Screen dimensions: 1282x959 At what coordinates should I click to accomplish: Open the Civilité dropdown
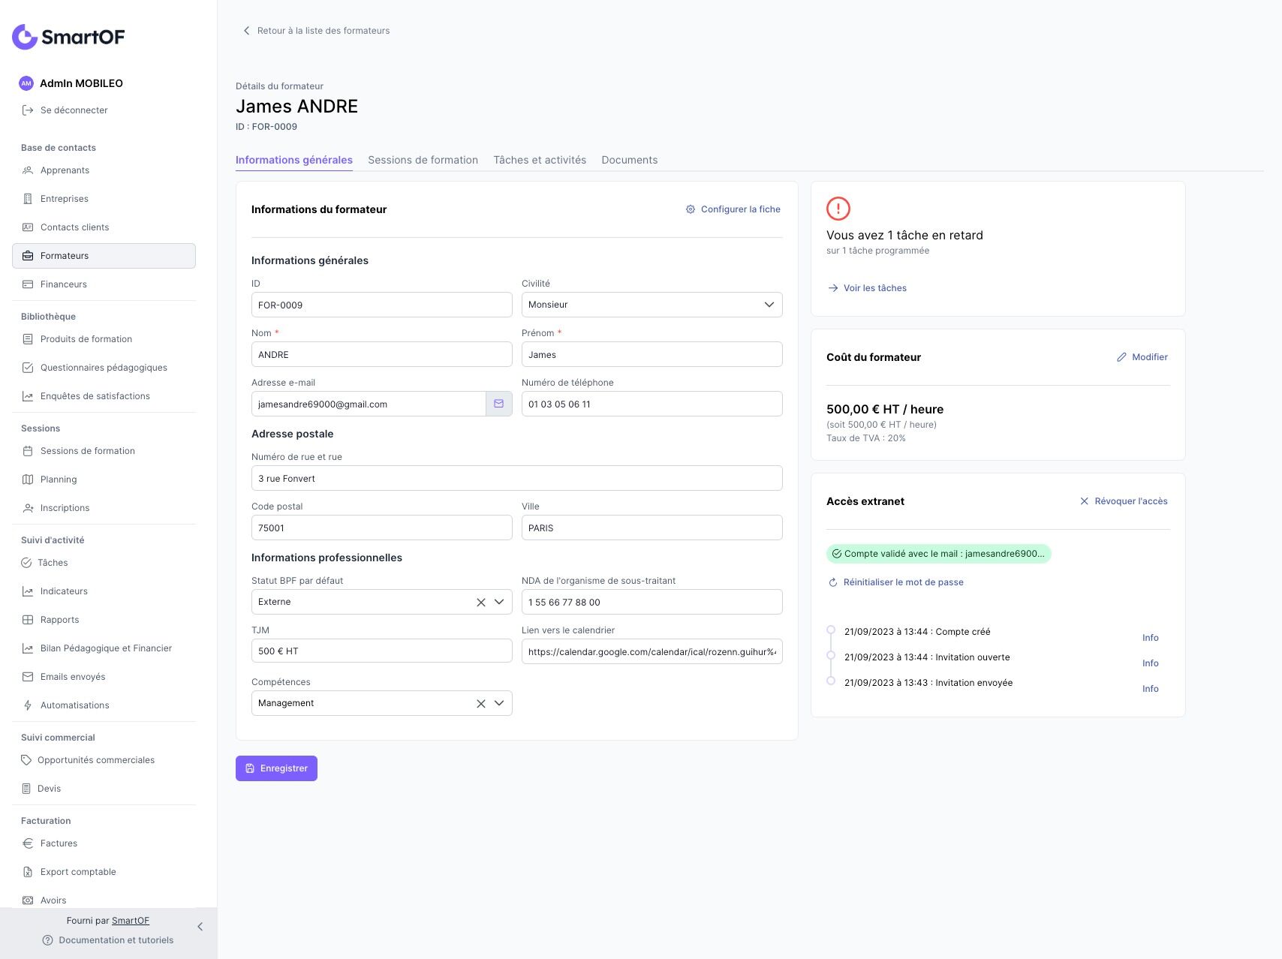652,305
